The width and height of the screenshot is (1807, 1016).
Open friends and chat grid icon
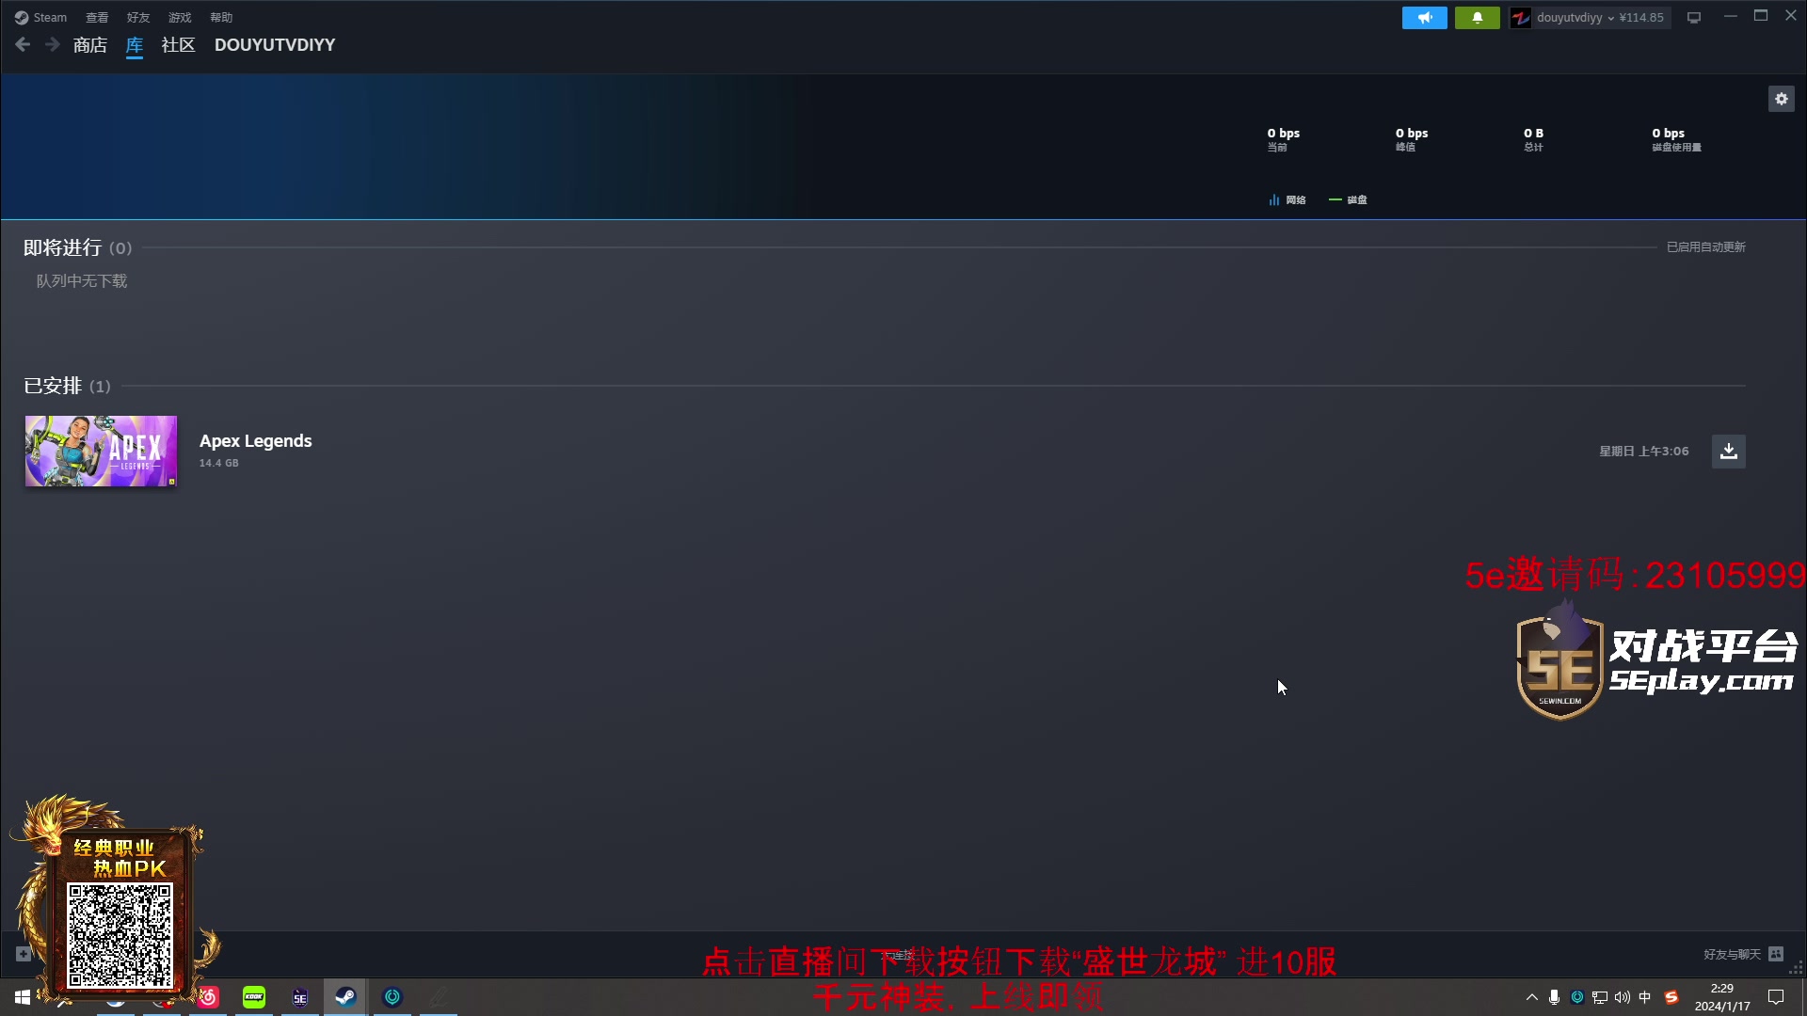coord(1776,954)
